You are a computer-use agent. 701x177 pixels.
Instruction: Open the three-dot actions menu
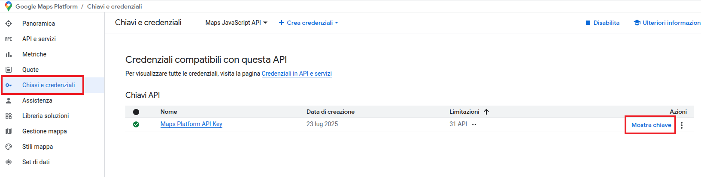point(682,125)
